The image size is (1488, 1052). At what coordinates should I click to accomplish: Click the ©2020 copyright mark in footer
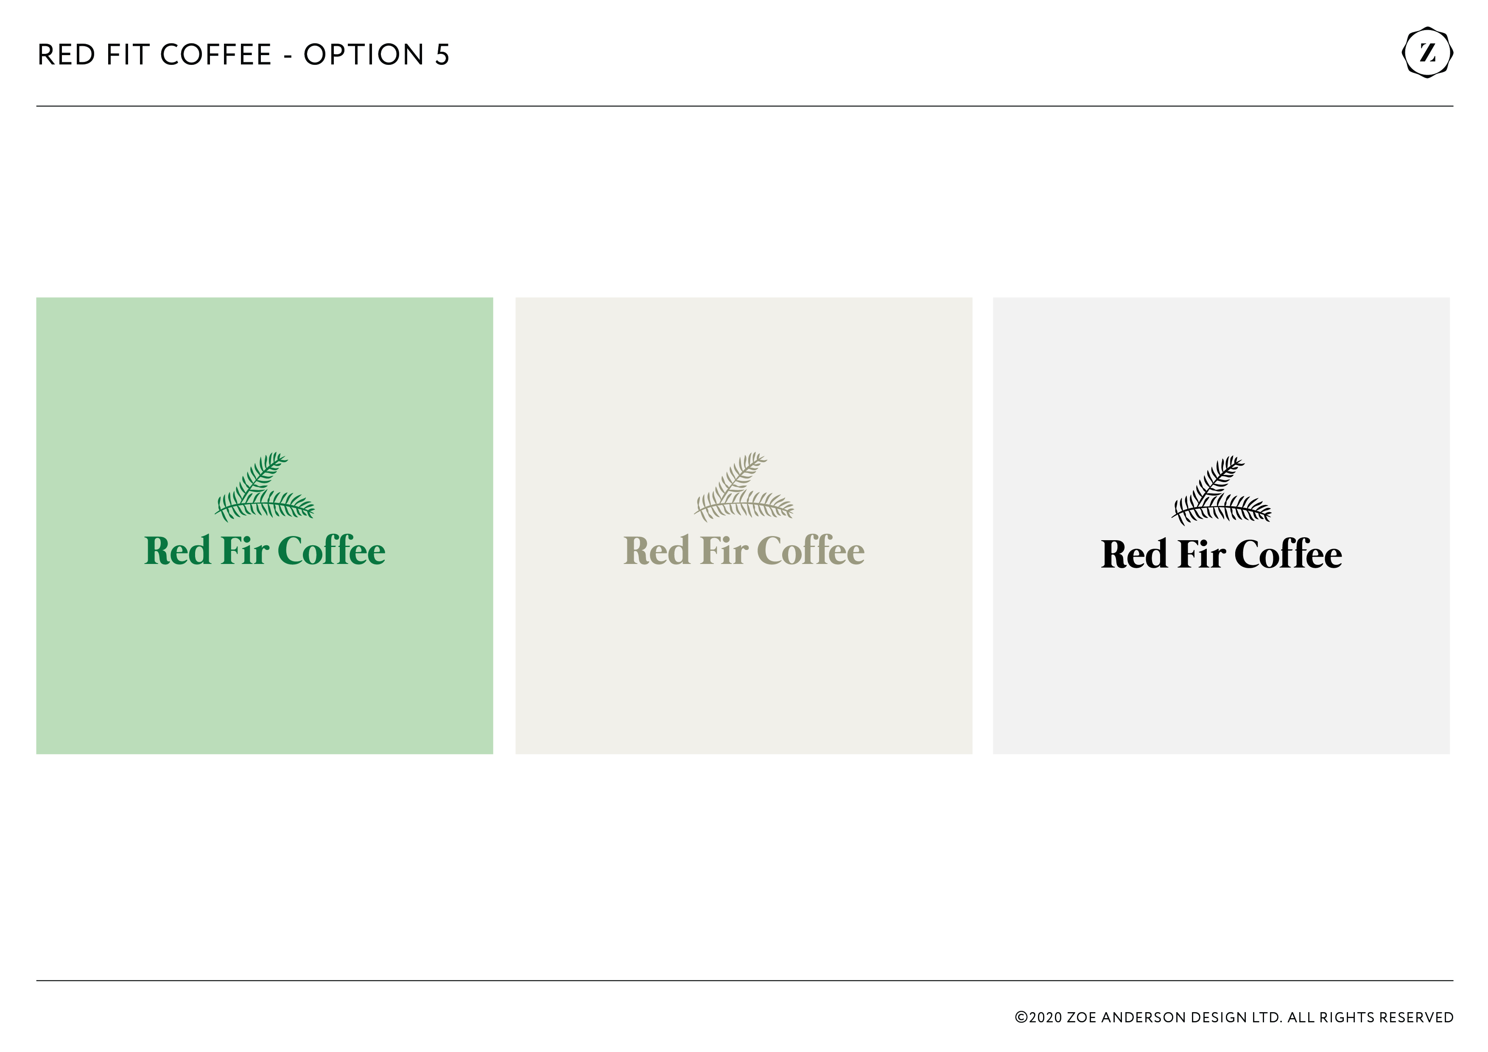[x=1038, y=1018]
